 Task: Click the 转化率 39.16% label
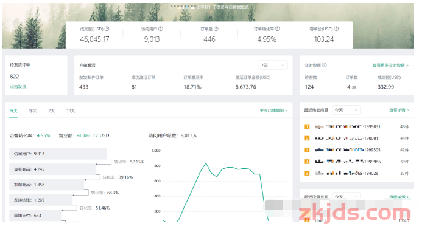118,177
